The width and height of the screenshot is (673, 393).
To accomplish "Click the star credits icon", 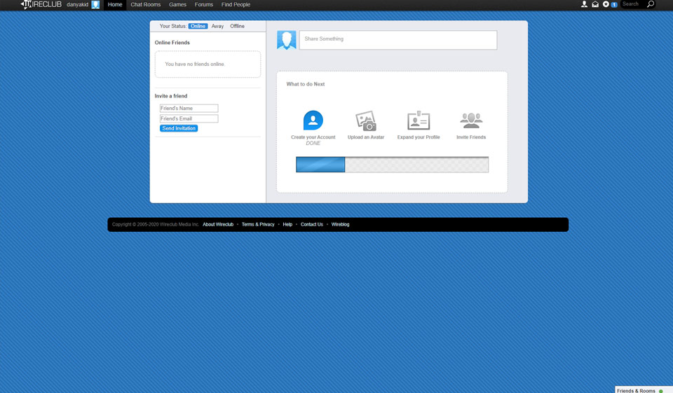I will point(606,5).
